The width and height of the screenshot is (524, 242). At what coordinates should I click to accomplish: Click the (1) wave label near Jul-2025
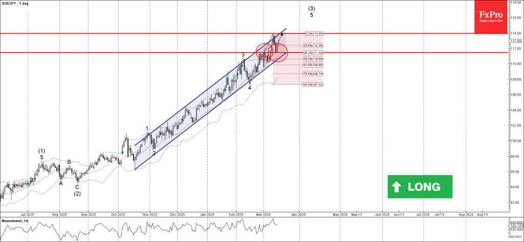point(41,151)
